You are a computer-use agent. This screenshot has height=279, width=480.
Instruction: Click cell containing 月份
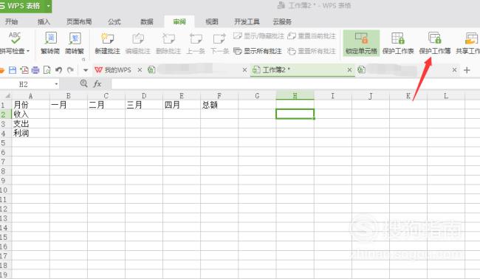[30, 105]
